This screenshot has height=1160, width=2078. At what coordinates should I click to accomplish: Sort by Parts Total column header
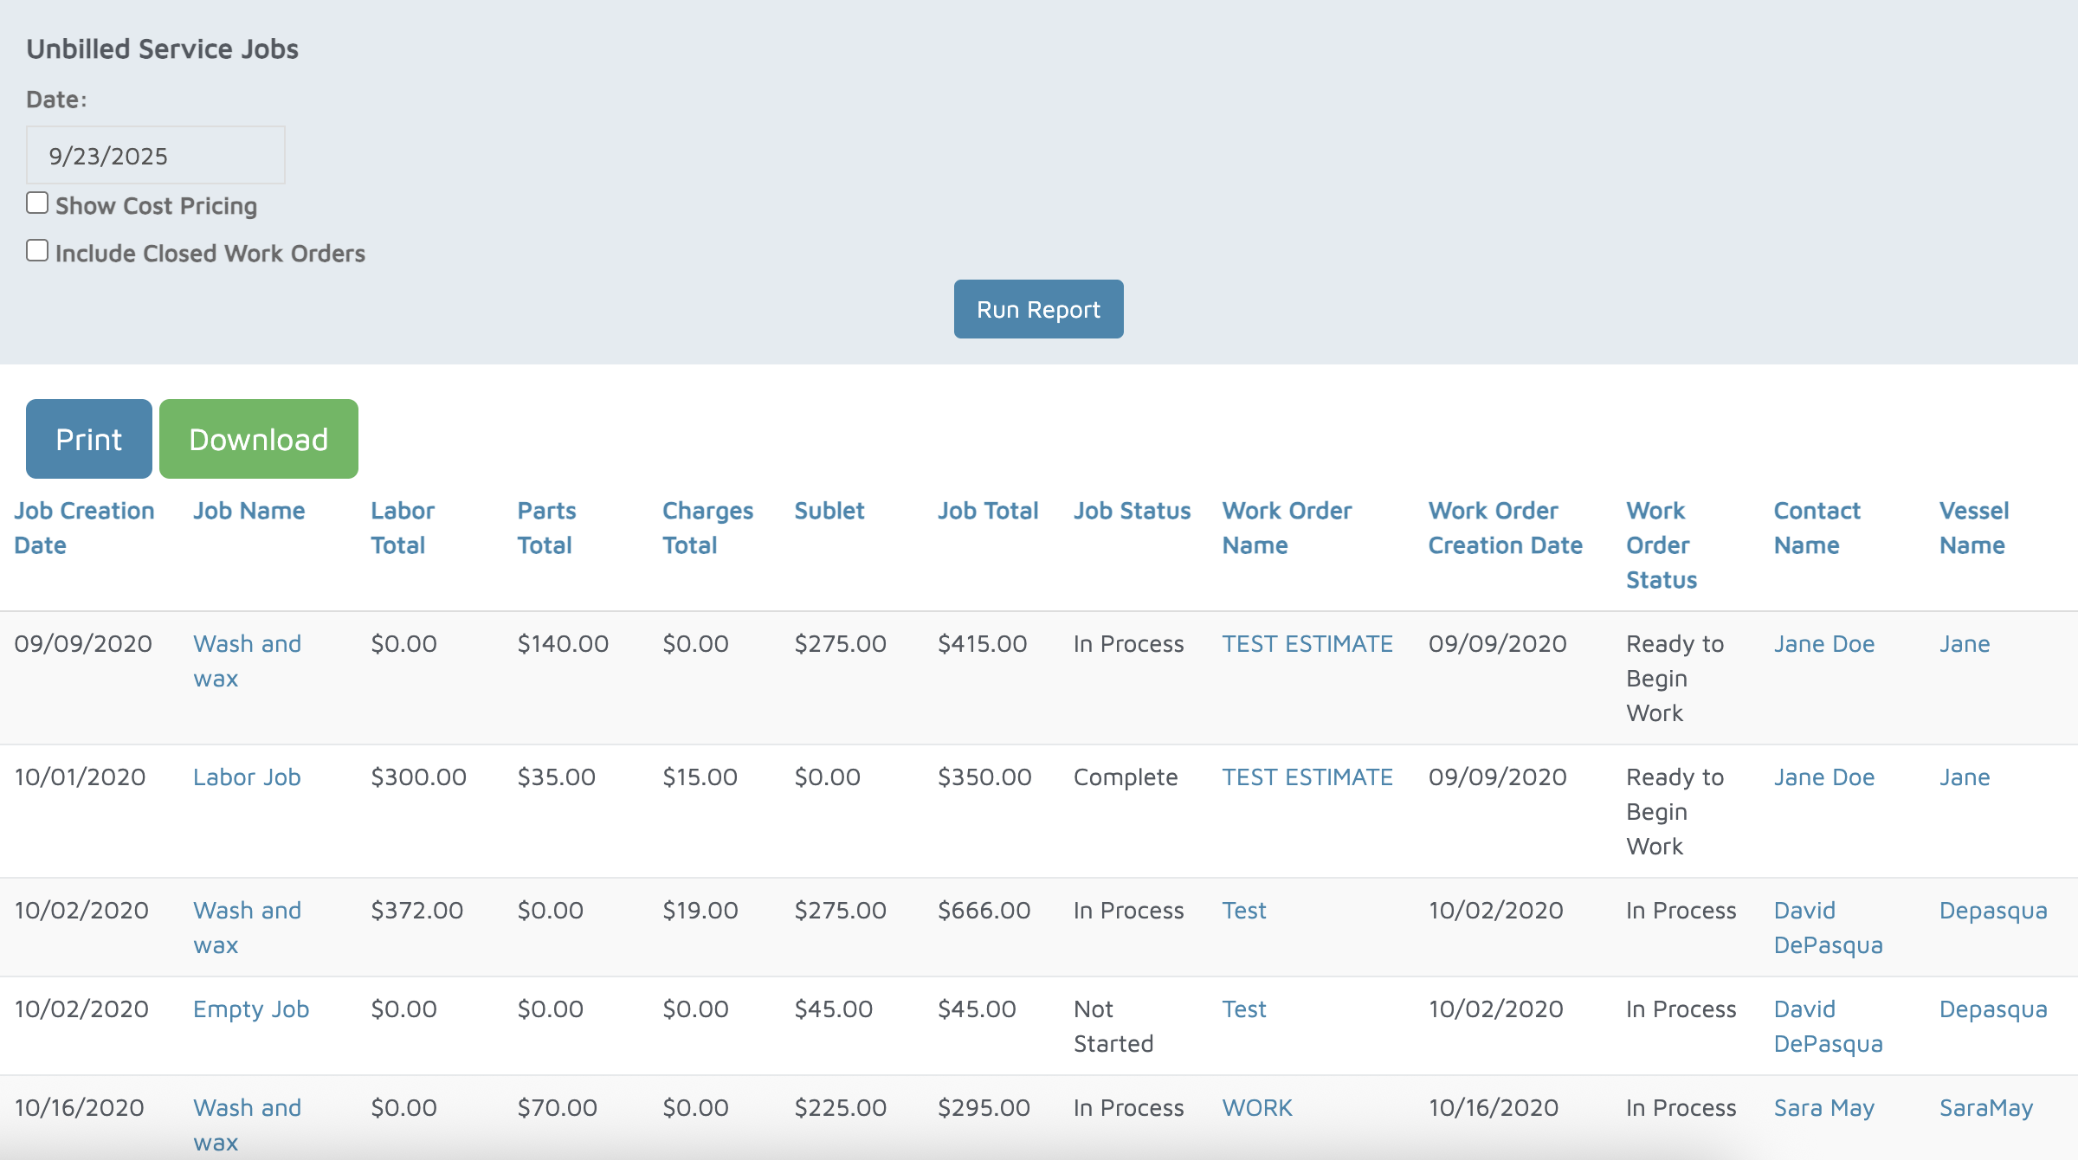pos(546,527)
